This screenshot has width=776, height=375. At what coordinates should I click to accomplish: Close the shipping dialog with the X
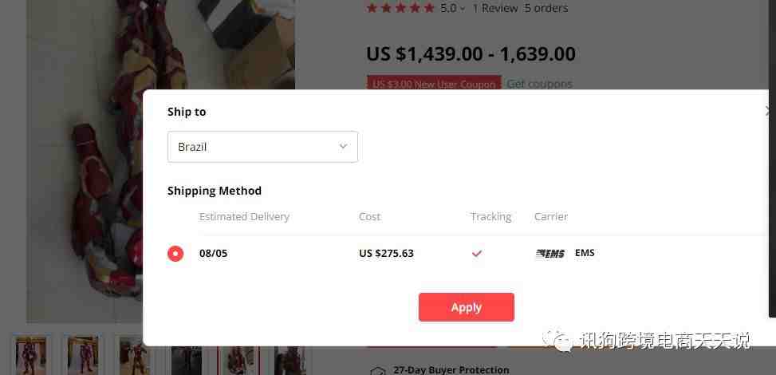tap(769, 111)
